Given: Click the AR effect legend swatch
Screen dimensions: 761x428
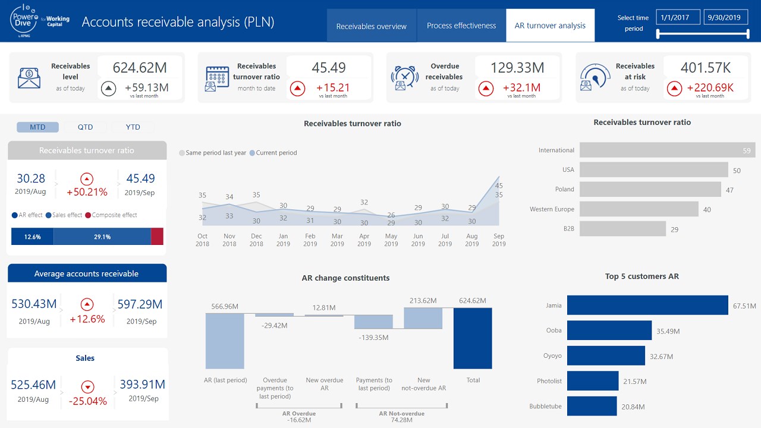Looking at the screenshot, I should (15, 215).
